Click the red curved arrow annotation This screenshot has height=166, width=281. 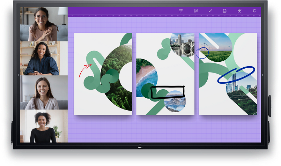pyautogui.click(x=84, y=70)
